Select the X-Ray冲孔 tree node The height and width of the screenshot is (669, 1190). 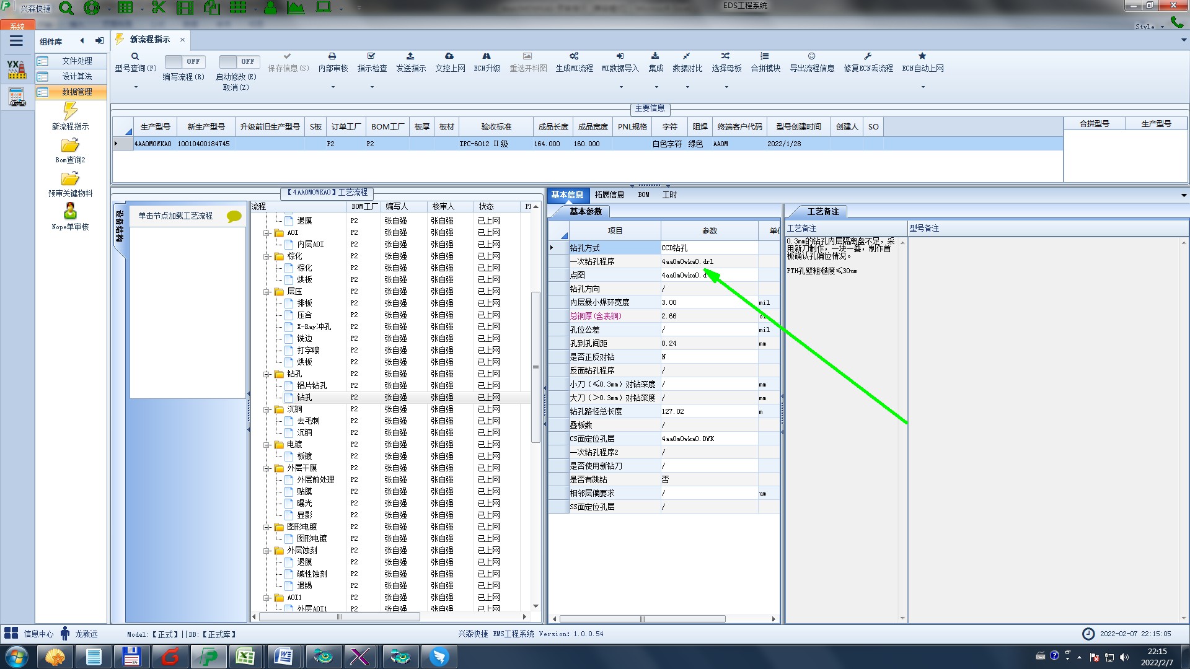click(x=314, y=327)
